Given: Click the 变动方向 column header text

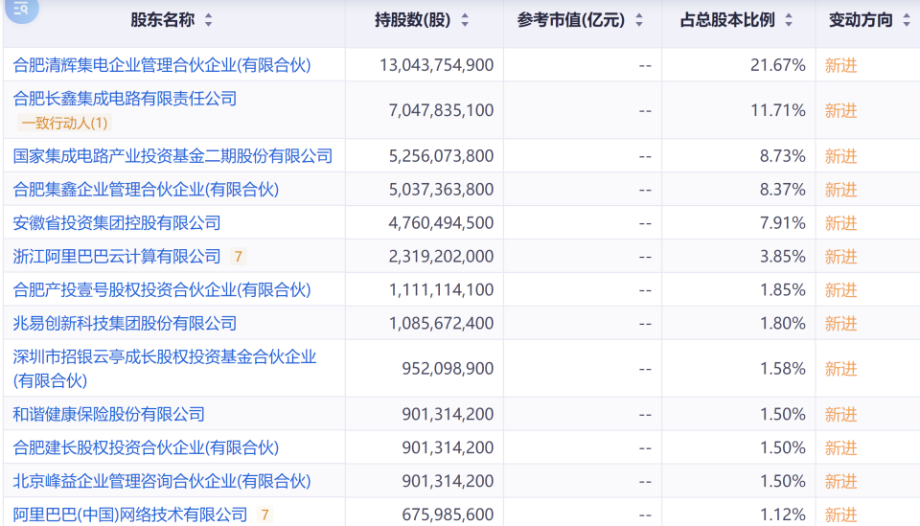Looking at the screenshot, I should click(861, 20).
